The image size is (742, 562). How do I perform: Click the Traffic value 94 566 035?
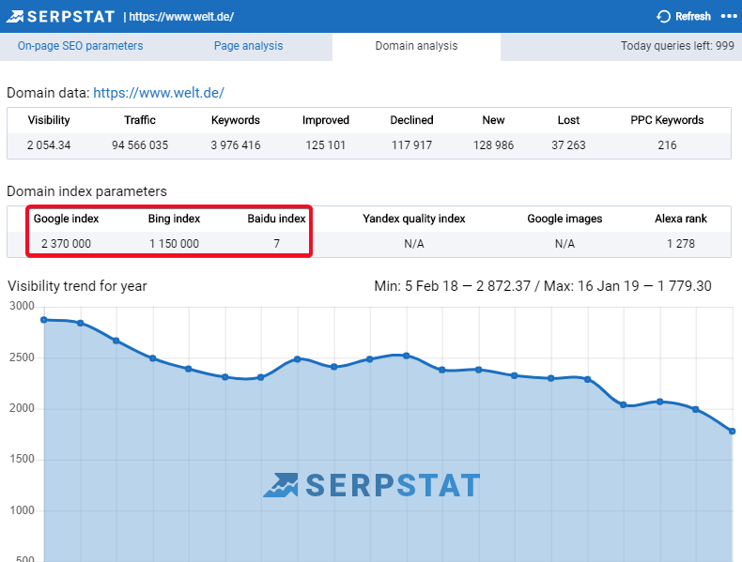140,145
